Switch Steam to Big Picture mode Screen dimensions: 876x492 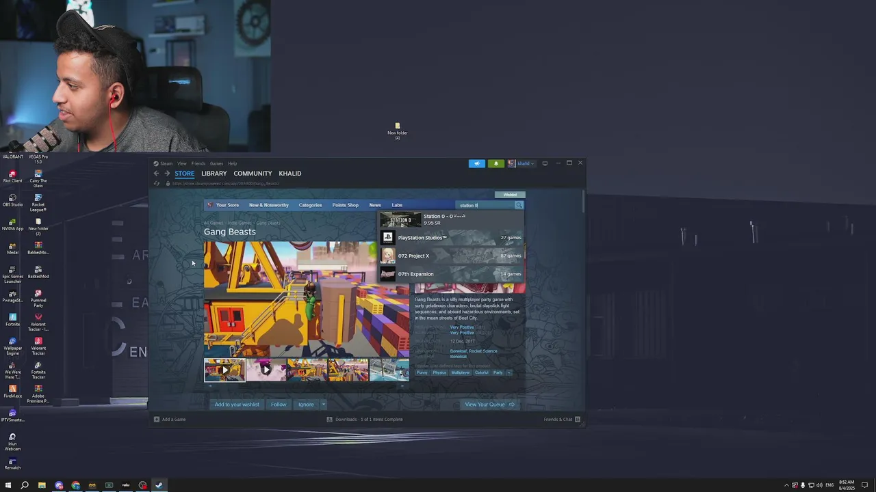point(545,163)
